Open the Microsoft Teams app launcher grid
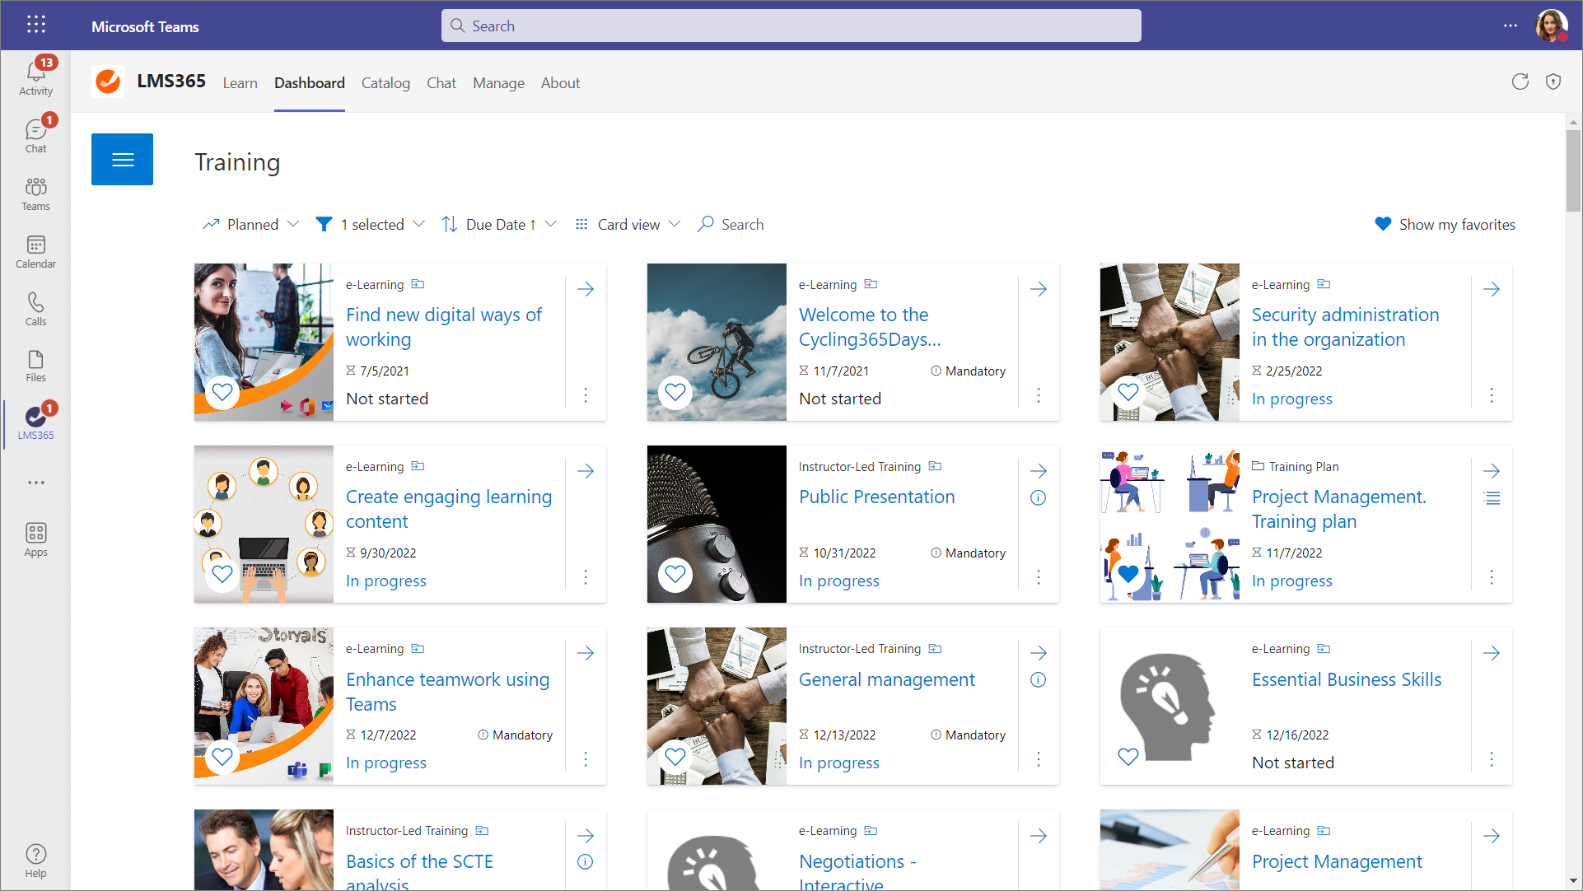1583x891 pixels. click(x=35, y=25)
